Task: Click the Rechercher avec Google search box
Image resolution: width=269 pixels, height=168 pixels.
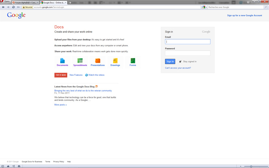Action: [236, 7]
